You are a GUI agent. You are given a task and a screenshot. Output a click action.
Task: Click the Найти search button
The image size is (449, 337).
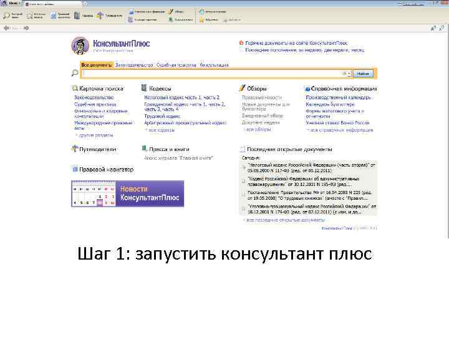363,74
